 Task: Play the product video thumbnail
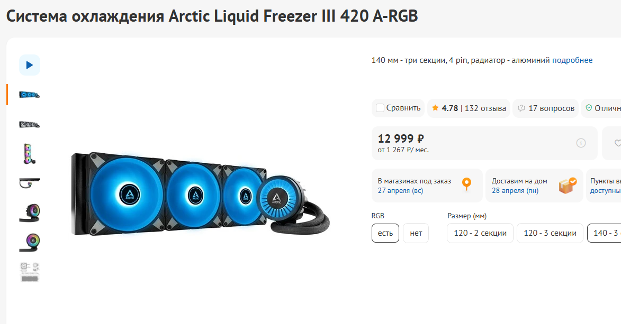coord(30,65)
